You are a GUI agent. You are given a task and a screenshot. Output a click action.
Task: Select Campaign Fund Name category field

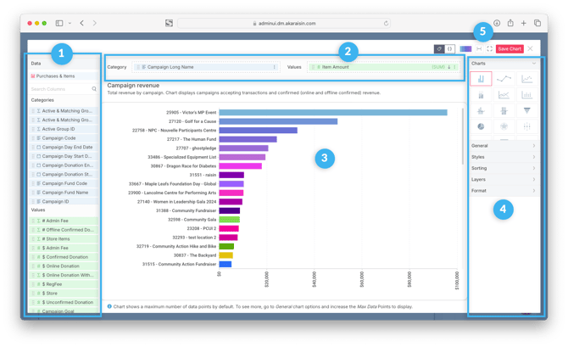coord(64,193)
